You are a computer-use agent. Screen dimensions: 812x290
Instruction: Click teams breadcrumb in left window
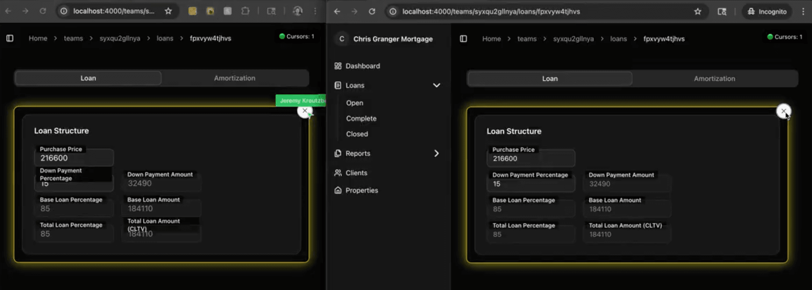(x=73, y=38)
